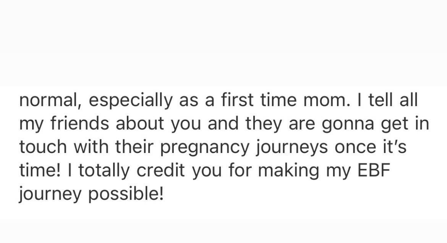This screenshot has height=243, width=447.
Task: Click the word "friends" in the message
Action: [79, 124]
